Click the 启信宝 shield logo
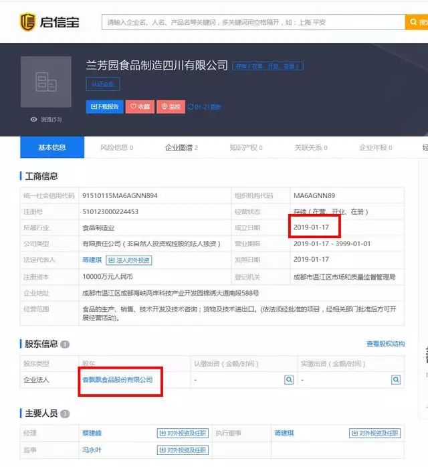The image size is (428, 467). pyautogui.click(x=27, y=21)
